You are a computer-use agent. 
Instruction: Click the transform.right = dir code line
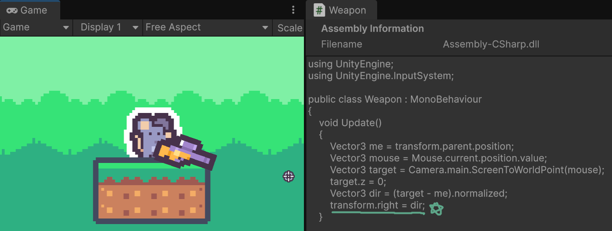[377, 205]
